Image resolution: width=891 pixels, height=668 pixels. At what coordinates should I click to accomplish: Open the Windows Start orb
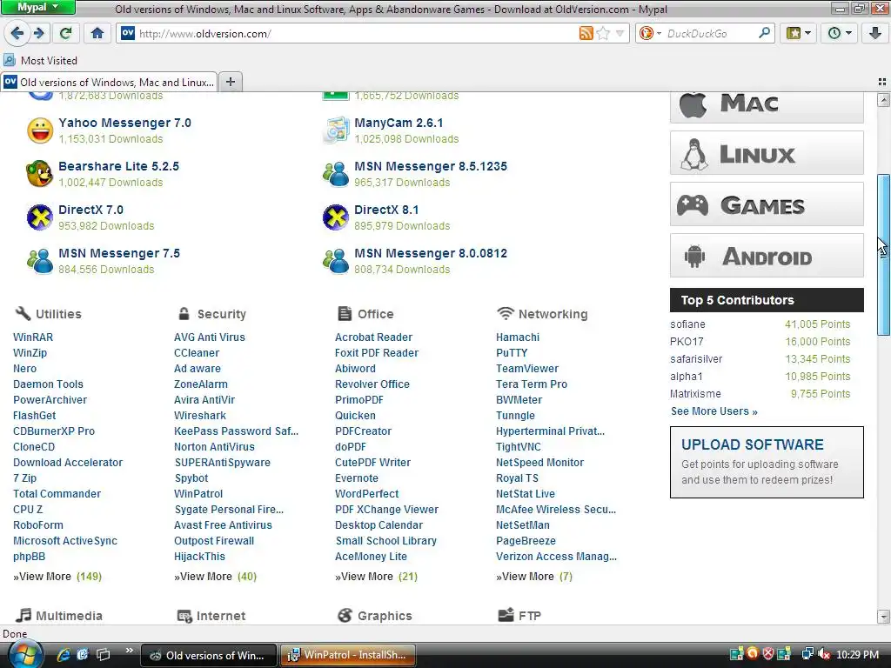[x=25, y=654]
